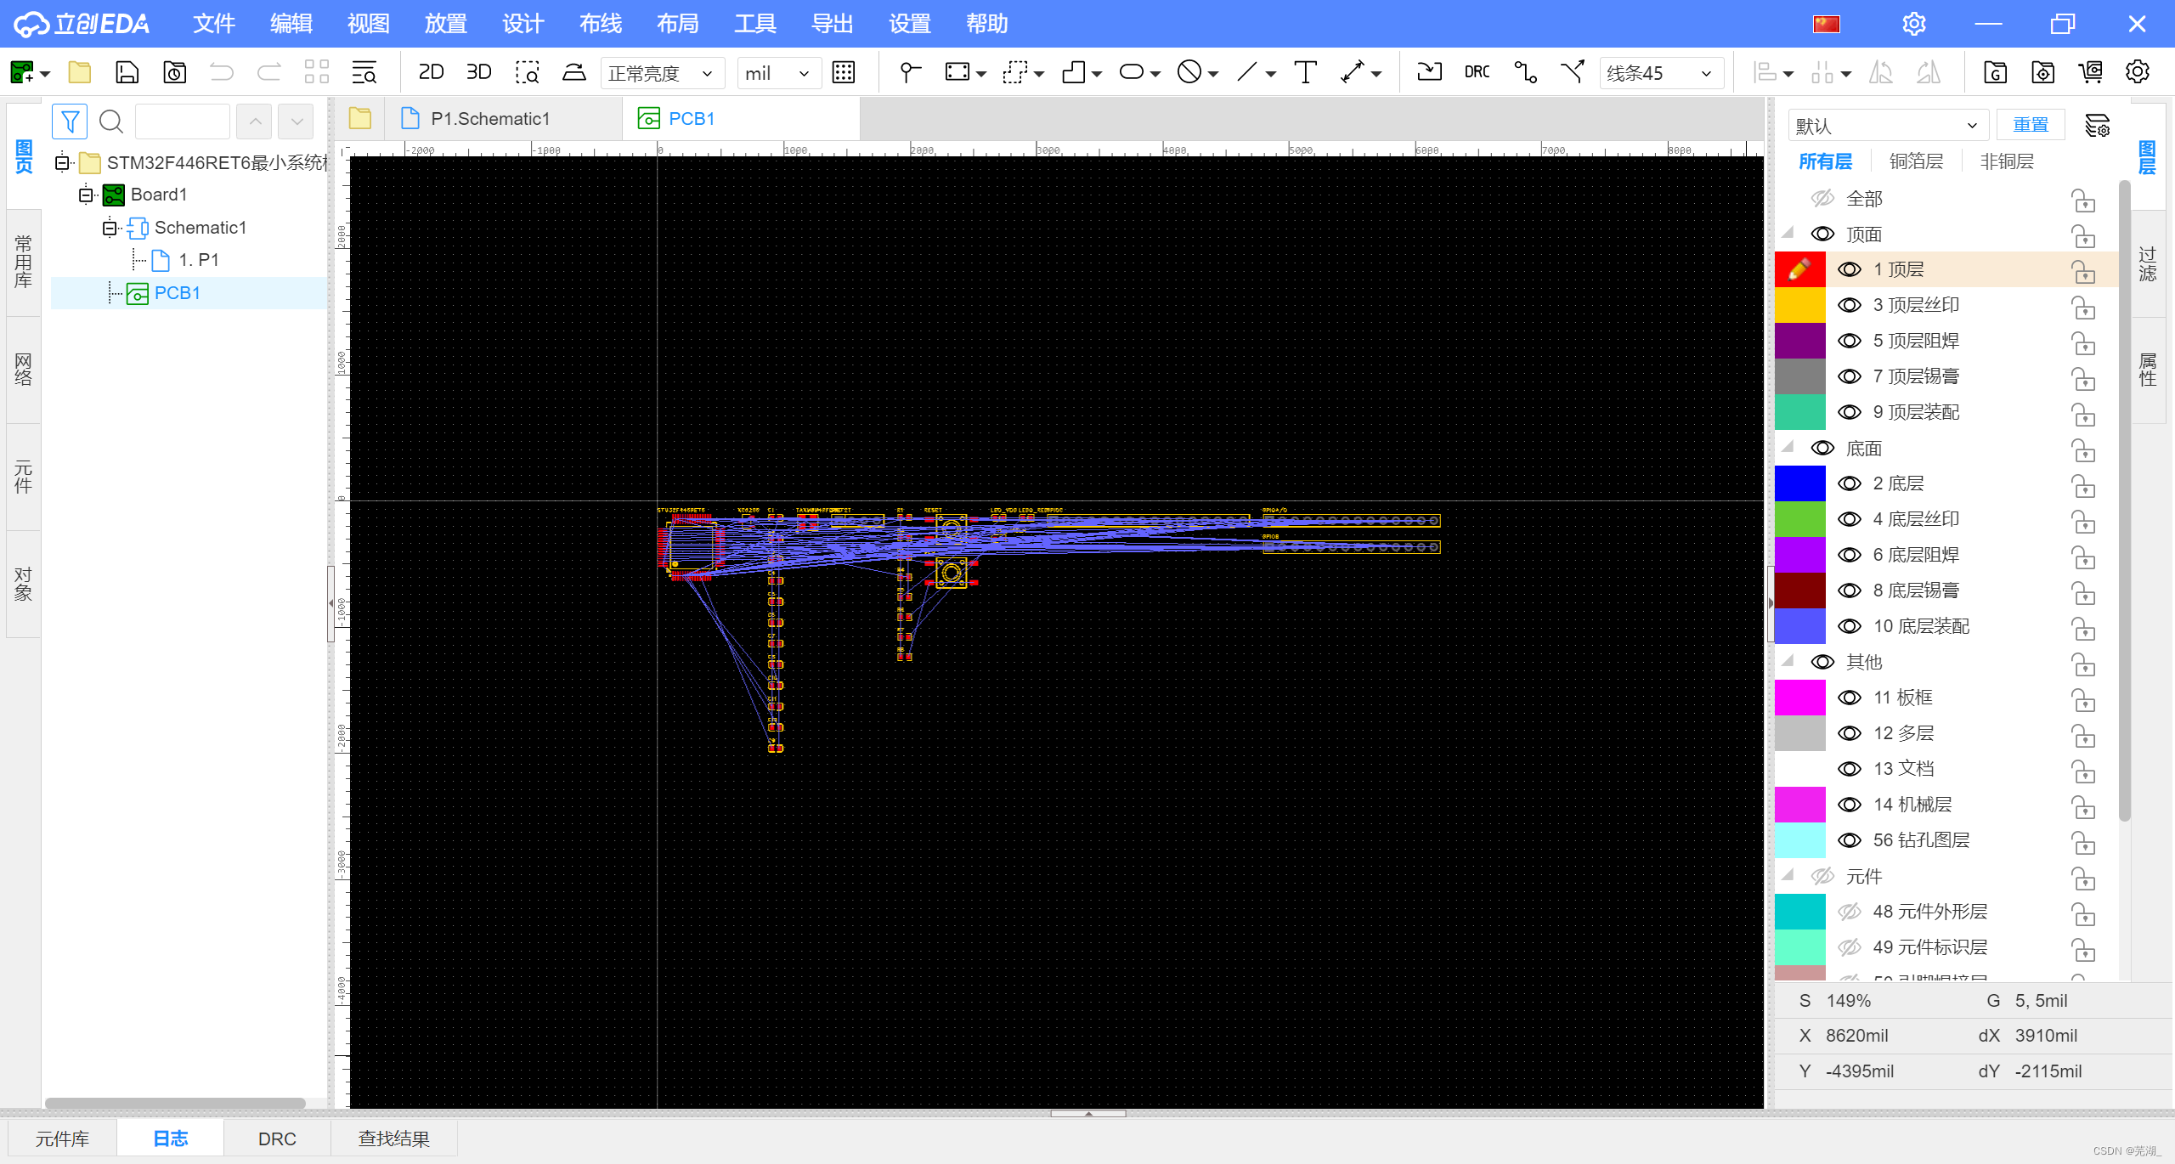The image size is (2175, 1164).
Task: Click the save icon in toolbar
Action: (127, 73)
